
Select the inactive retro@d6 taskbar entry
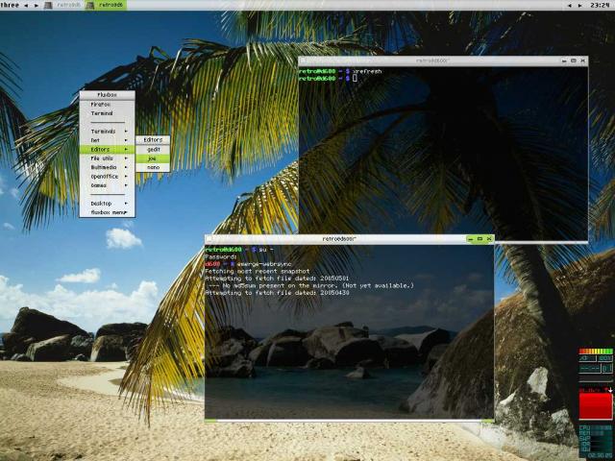[62, 5]
